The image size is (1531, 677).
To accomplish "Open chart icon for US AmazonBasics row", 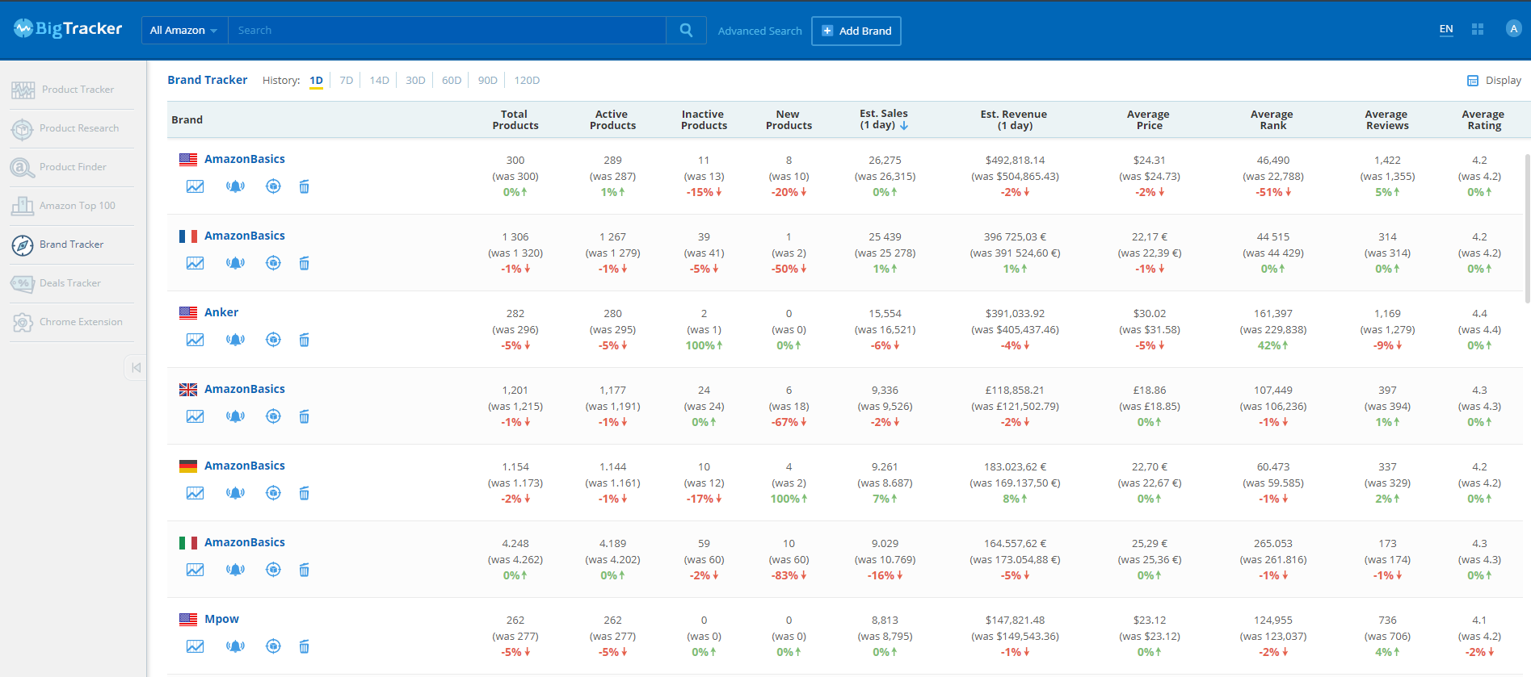I will coord(195,186).
